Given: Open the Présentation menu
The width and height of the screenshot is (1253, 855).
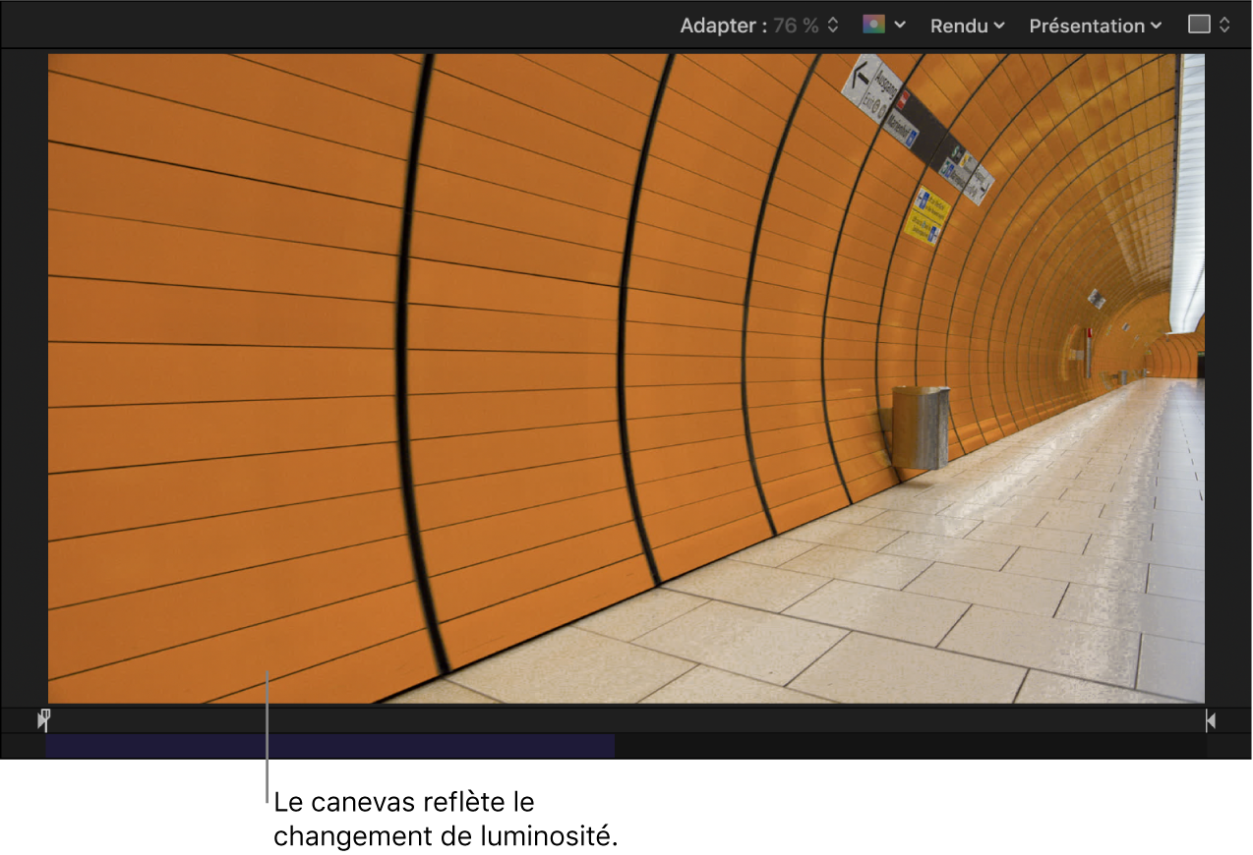Looking at the screenshot, I should (1095, 26).
